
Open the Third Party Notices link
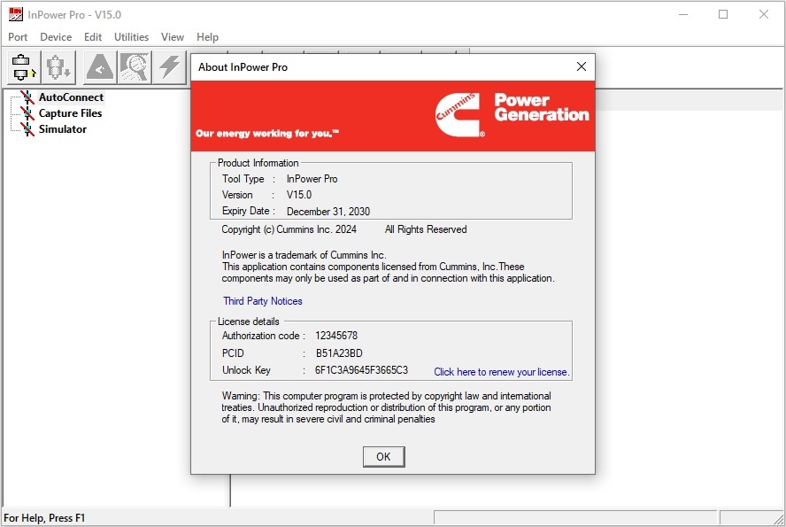(x=263, y=301)
